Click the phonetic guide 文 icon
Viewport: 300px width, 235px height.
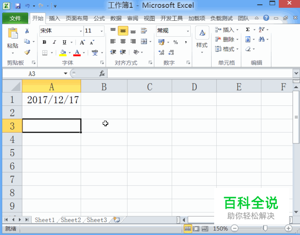(95, 52)
